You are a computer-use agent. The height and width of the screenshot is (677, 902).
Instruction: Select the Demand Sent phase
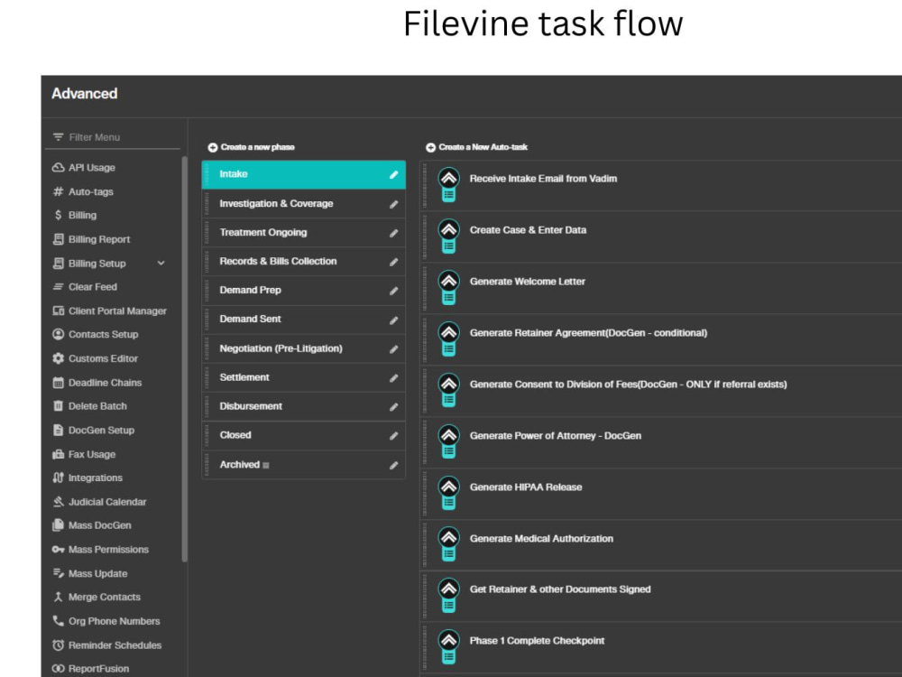click(x=304, y=320)
